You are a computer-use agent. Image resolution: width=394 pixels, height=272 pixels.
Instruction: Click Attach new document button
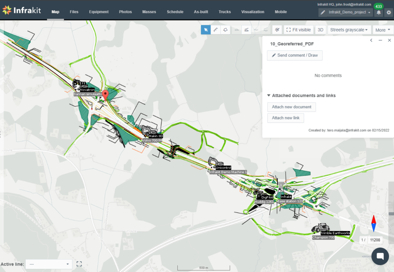291,107
